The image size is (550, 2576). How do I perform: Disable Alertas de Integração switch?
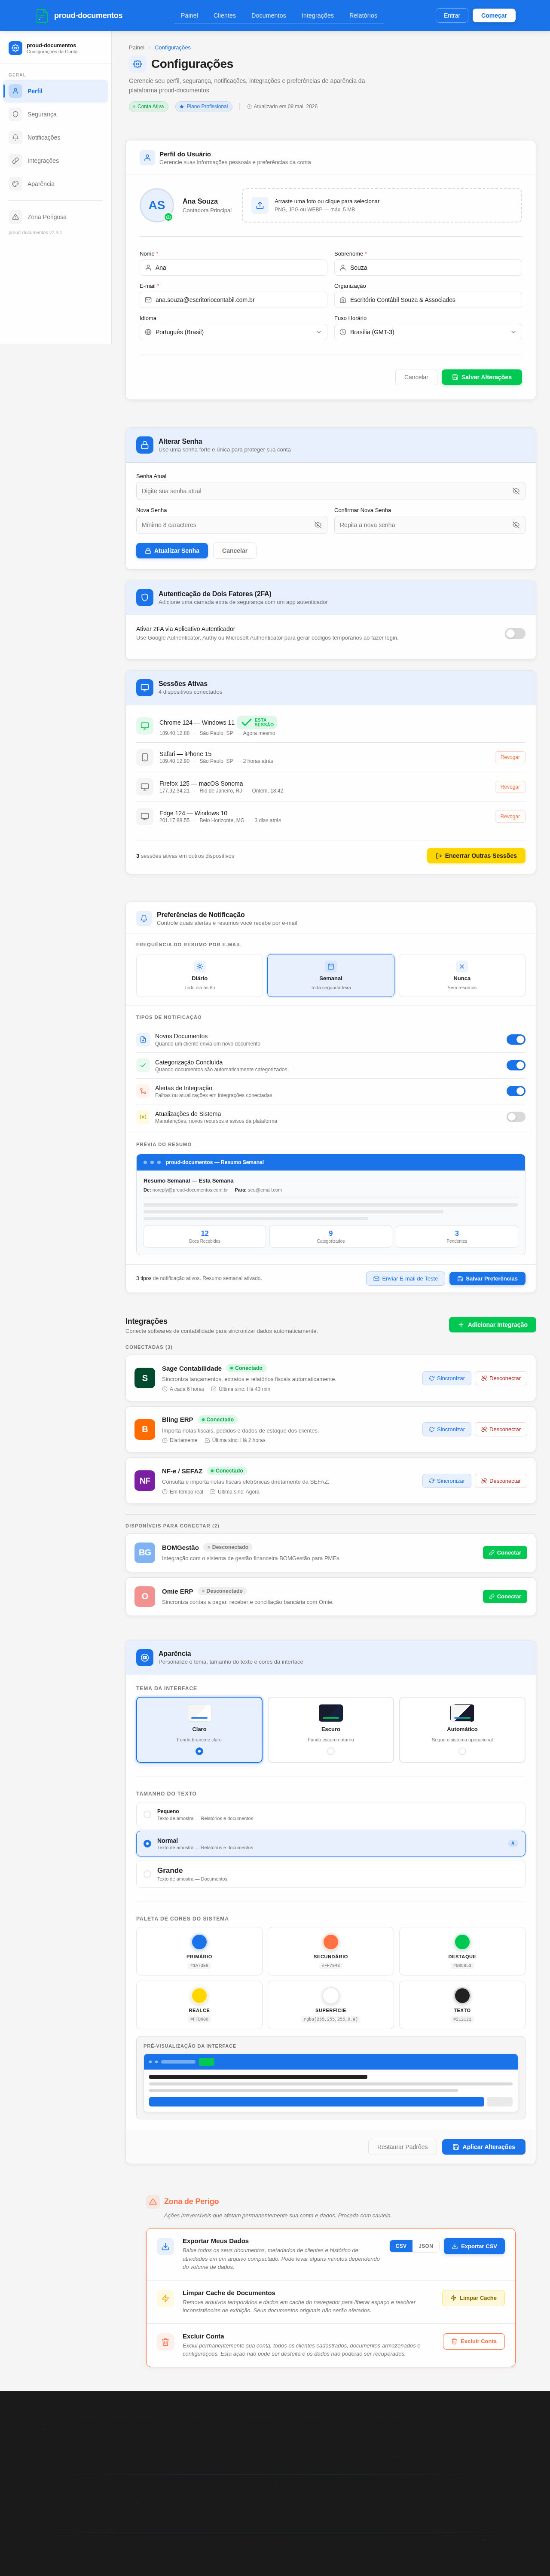[x=516, y=1091]
